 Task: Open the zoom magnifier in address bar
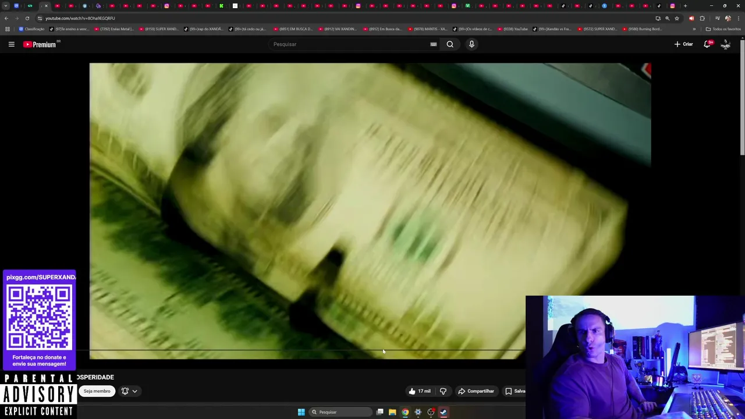[x=667, y=18]
